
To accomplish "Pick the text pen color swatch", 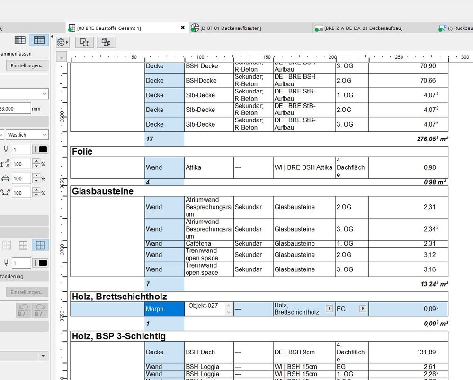I will (x=43, y=149).
